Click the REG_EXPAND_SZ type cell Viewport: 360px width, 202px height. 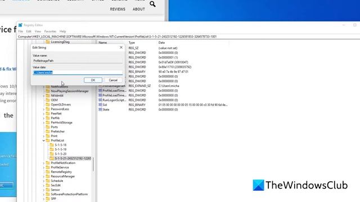139,86
